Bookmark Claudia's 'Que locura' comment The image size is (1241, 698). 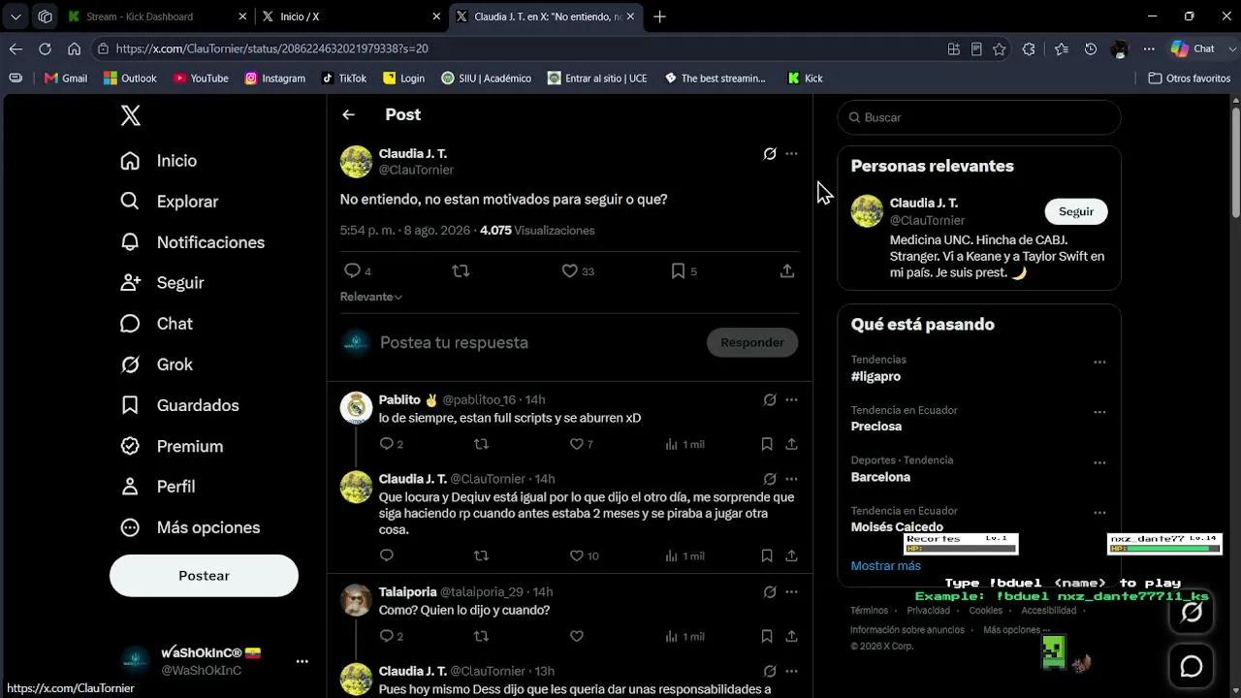767,555
